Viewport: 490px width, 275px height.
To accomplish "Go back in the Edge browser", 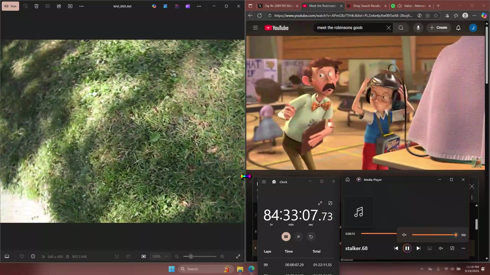I will (x=250, y=16).
